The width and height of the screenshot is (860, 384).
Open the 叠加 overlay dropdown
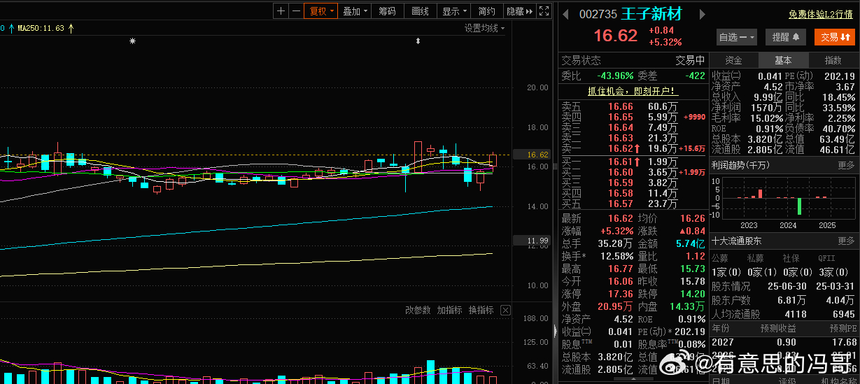click(x=355, y=11)
